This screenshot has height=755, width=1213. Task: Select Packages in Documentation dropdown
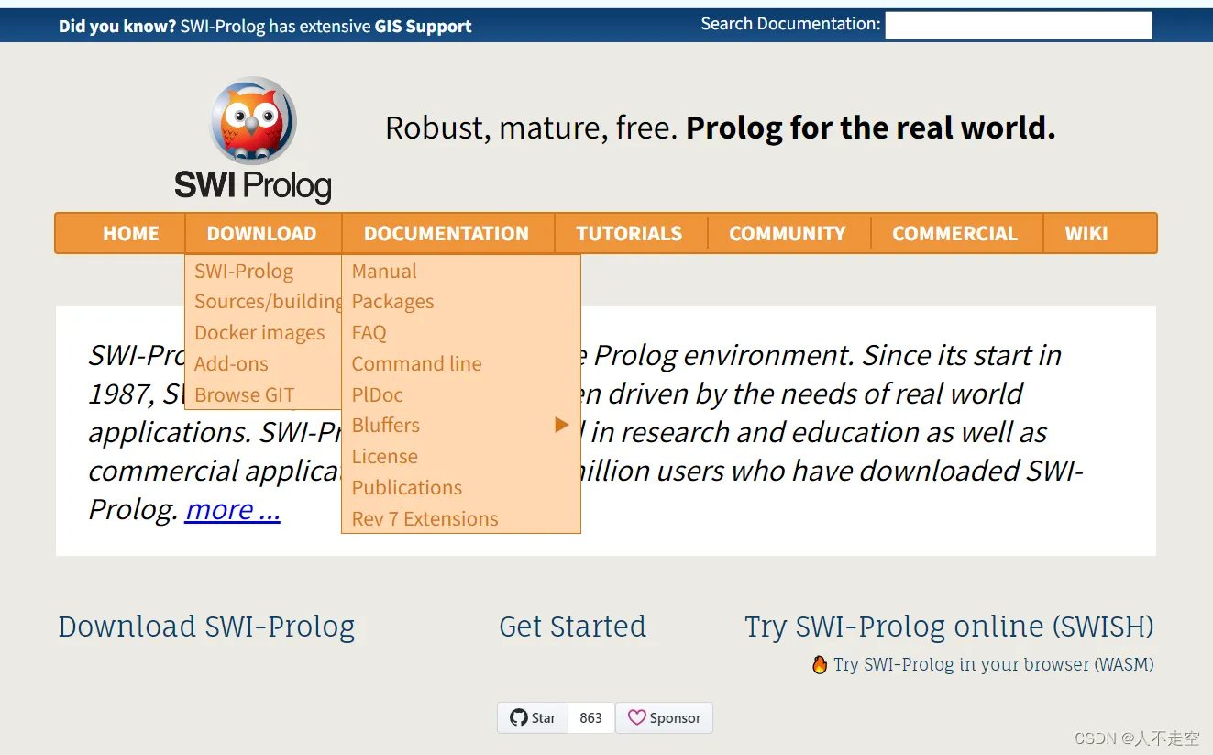[392, 301]
